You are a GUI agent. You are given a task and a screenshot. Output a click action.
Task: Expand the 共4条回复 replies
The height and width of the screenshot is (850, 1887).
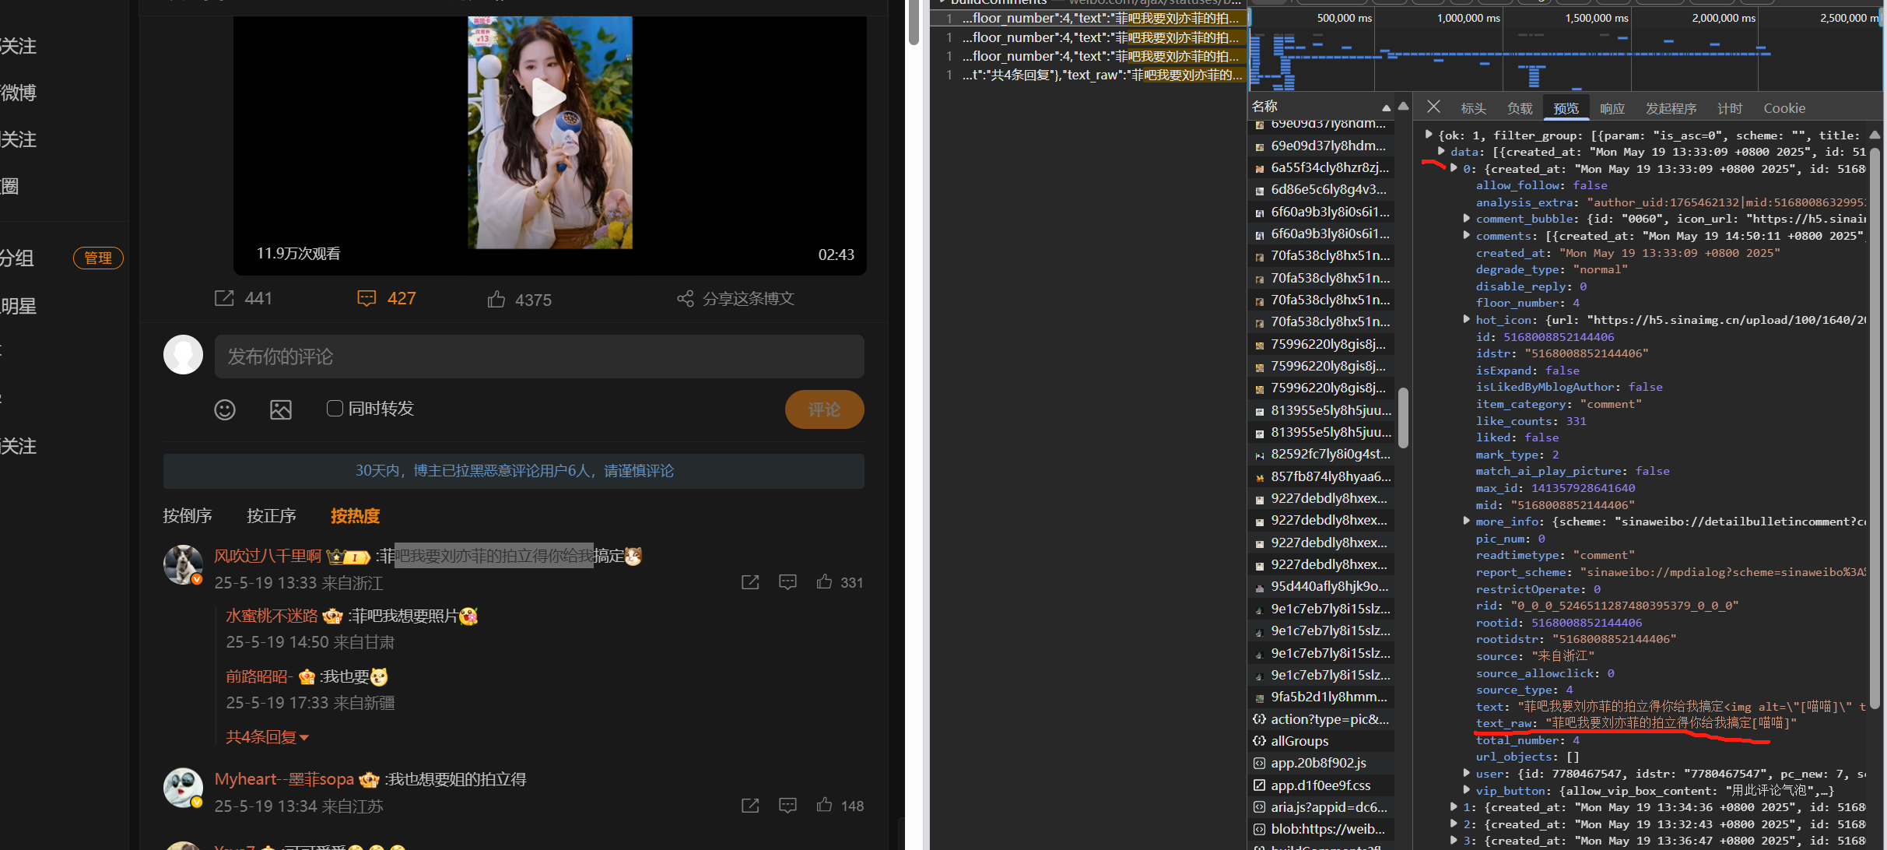click(267, 737)
